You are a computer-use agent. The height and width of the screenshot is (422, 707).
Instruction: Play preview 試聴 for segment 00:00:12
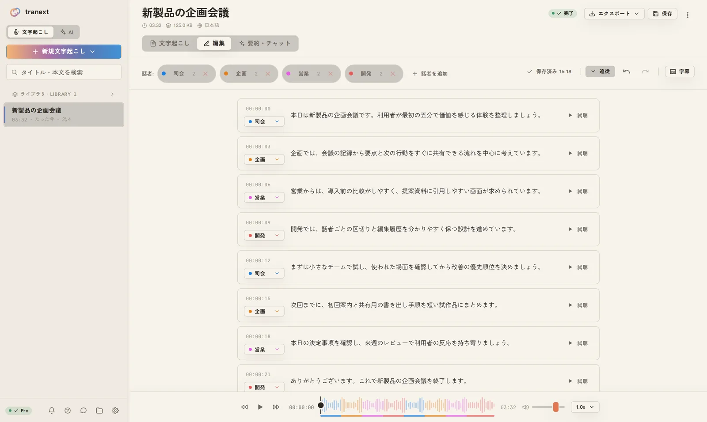pyautogui.click(x=578, y=267)
